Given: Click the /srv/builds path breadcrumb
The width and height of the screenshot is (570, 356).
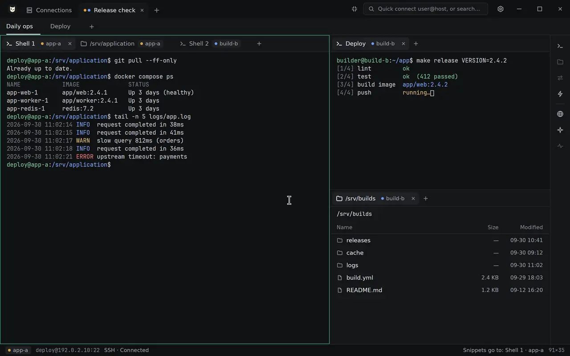Looking at the screenshot, I should 354,214.
